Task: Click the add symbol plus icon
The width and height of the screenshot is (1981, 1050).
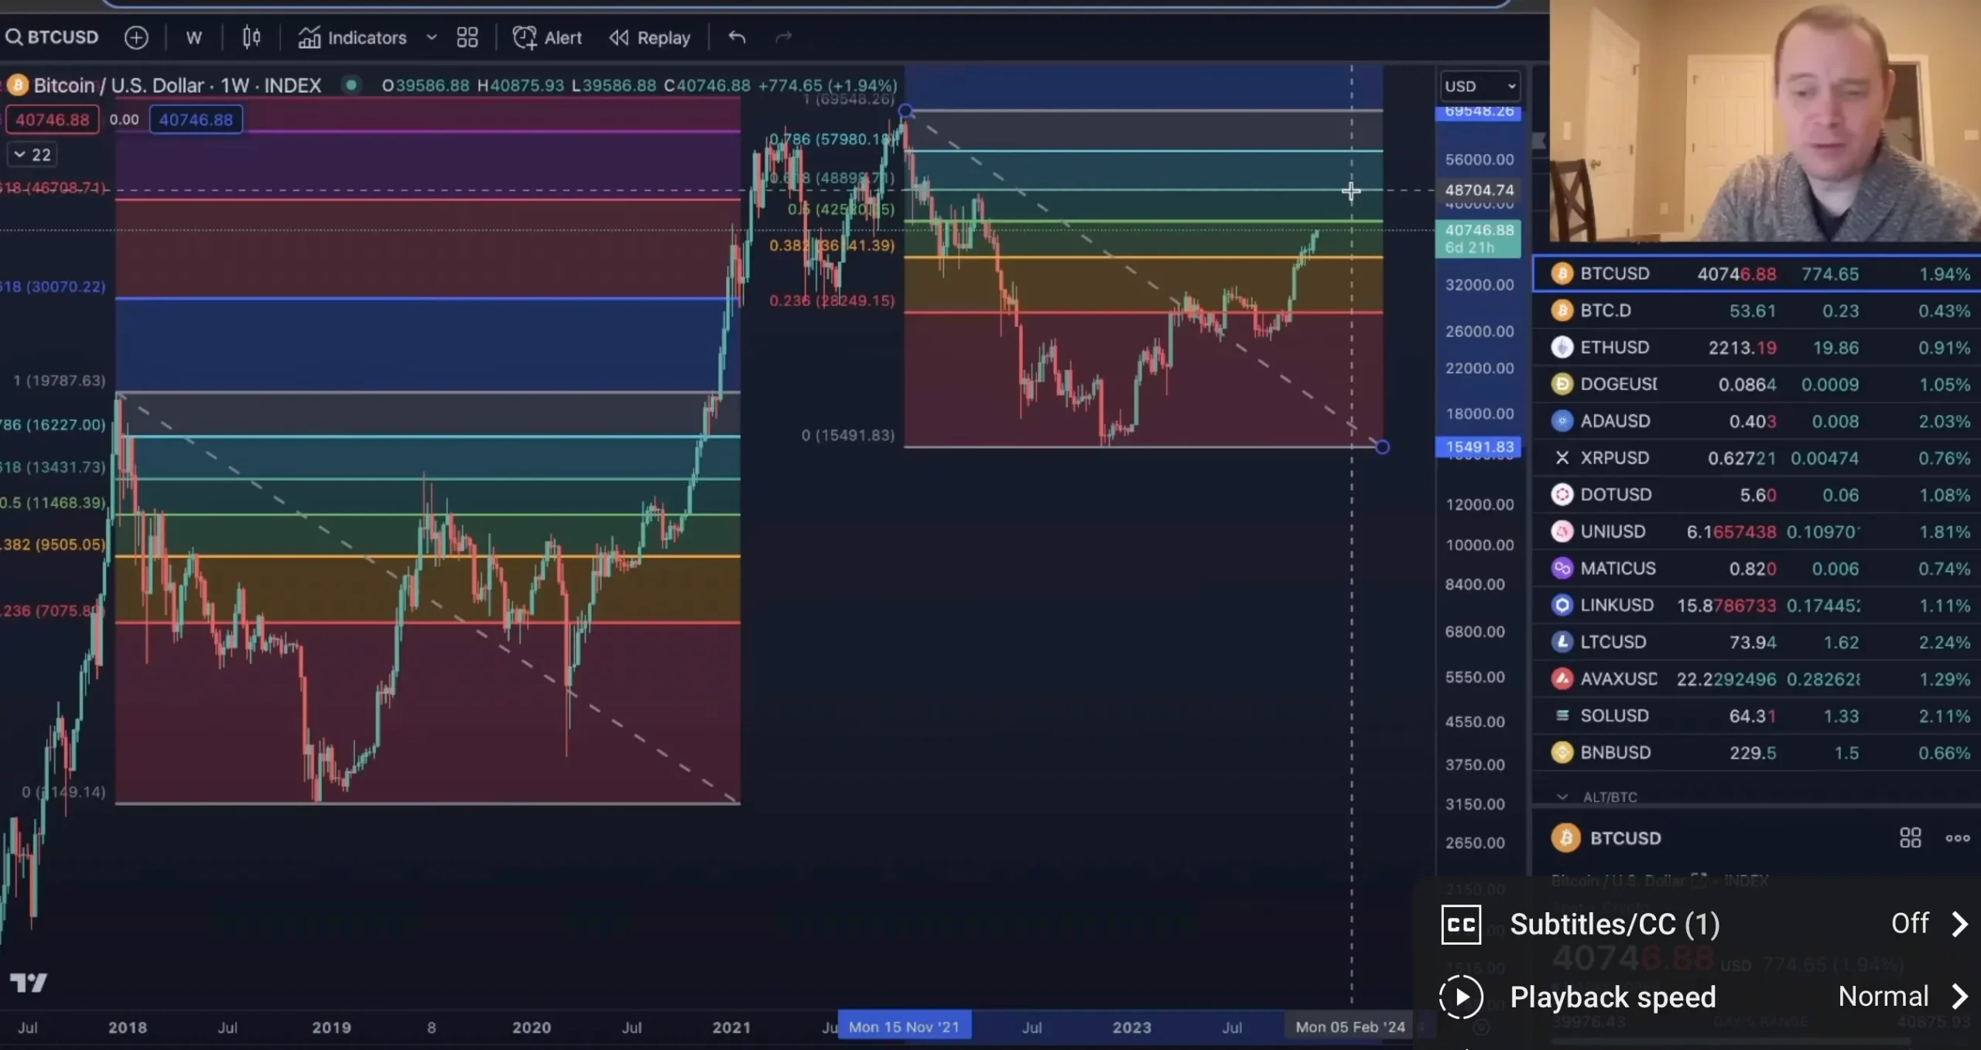Action: point(136,37)
